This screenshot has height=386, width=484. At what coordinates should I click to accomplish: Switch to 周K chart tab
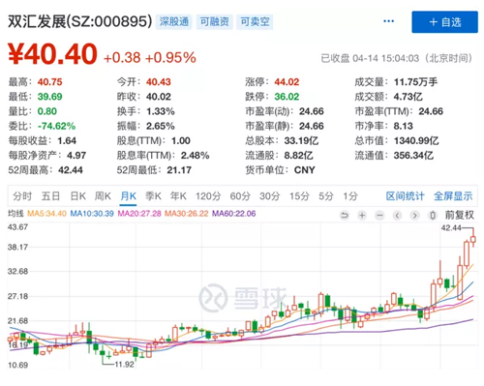pyautogui.click(x=103, y=196)
